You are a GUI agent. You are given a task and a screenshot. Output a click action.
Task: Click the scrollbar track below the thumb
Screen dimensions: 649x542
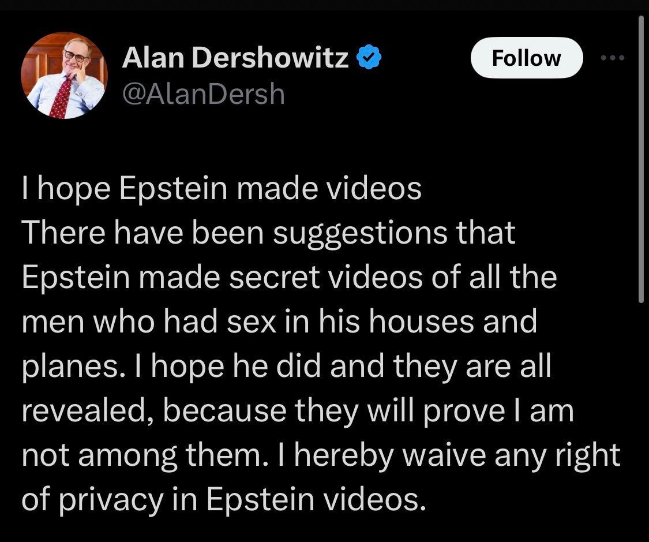coord(641,423)
